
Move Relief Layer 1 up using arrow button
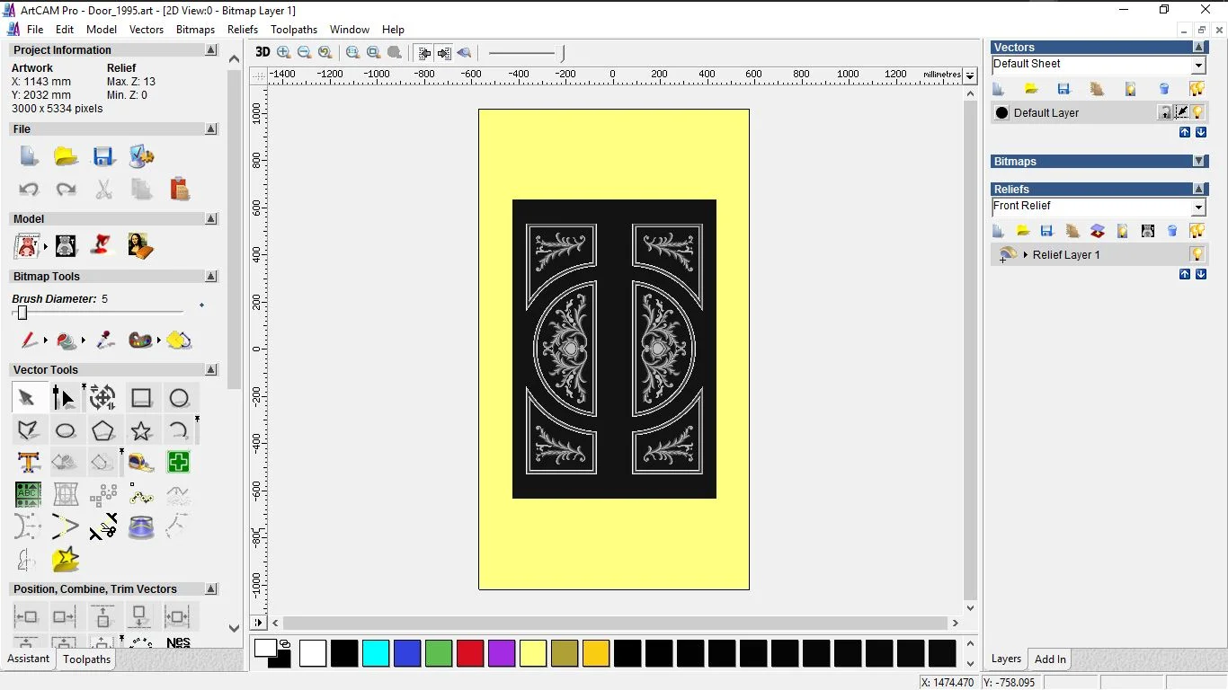click(1184, 273)
